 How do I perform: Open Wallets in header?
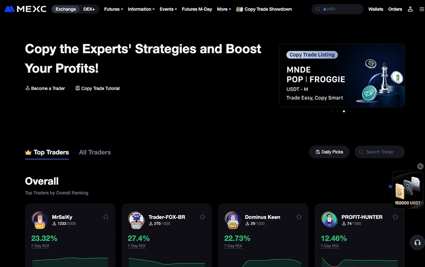click(x=376, y=9)
